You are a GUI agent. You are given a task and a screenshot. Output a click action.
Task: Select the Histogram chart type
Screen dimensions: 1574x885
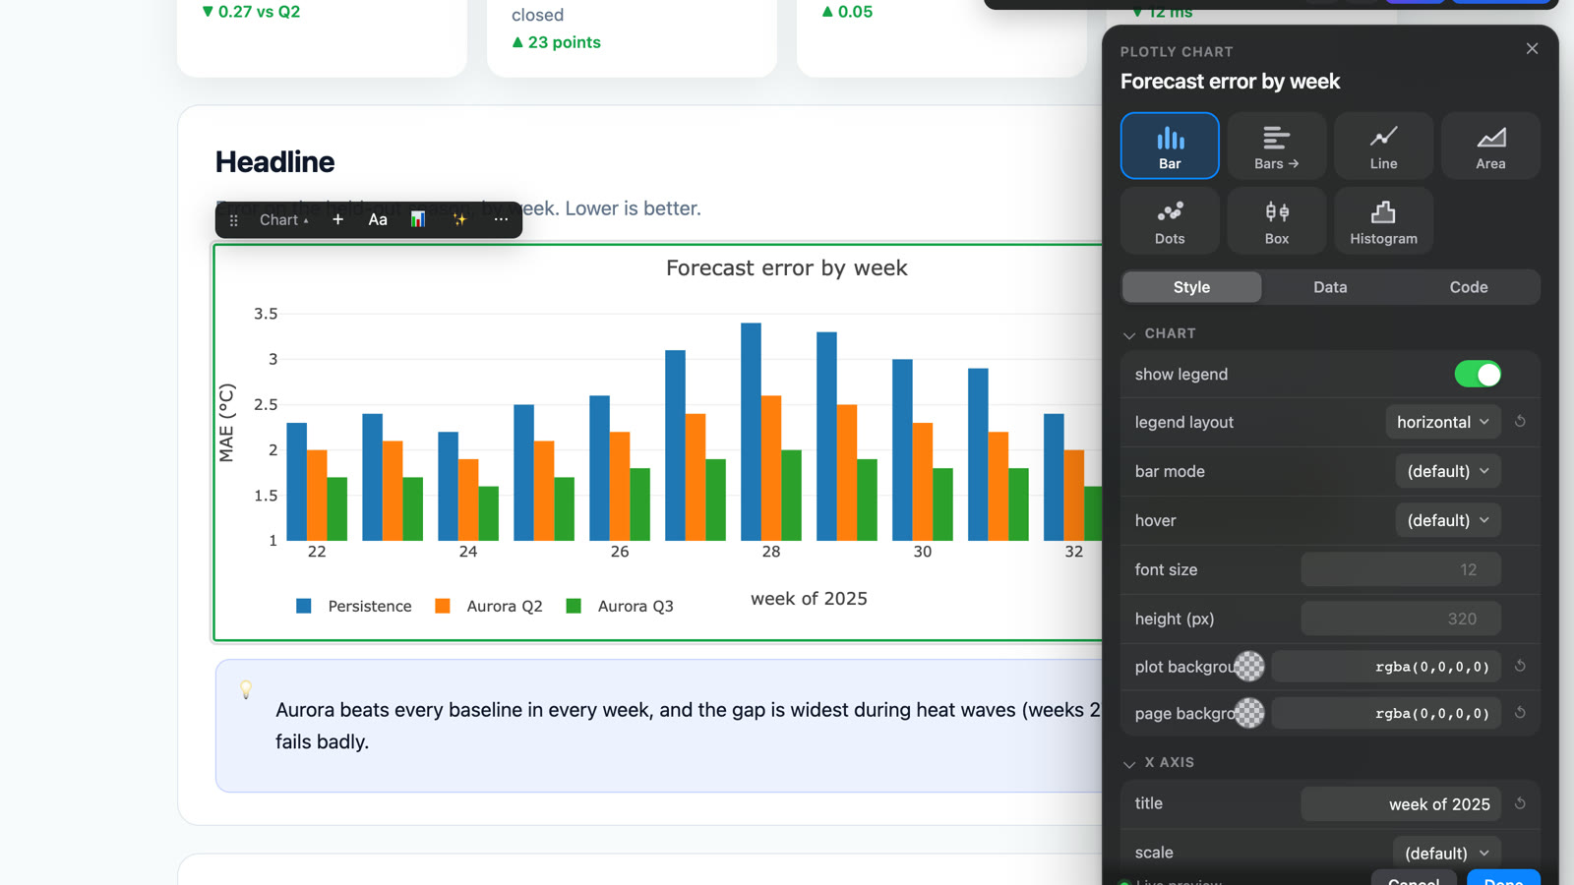[x=1383, y=220]
